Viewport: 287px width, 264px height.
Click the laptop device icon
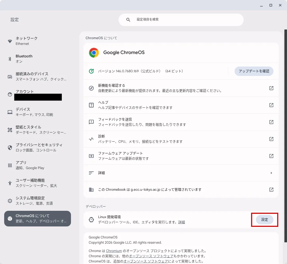coord(10,112)
